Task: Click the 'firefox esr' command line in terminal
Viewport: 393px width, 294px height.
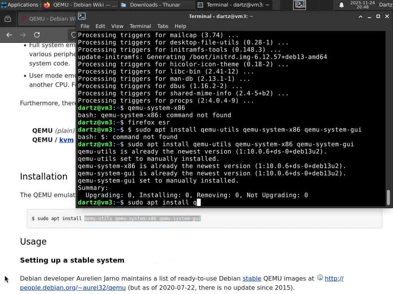Action: pos(124,122)
